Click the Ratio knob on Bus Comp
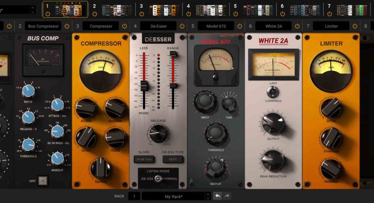374x203 pixels. pos(28,91)
